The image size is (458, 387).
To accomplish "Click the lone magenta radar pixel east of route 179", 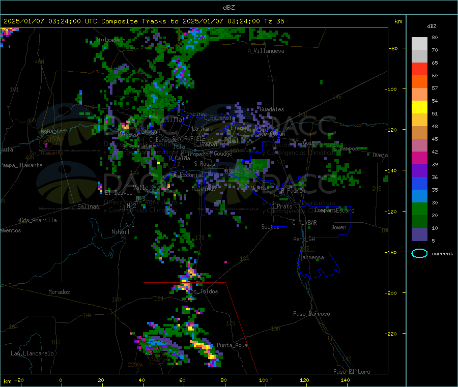I will coord(225,262).
